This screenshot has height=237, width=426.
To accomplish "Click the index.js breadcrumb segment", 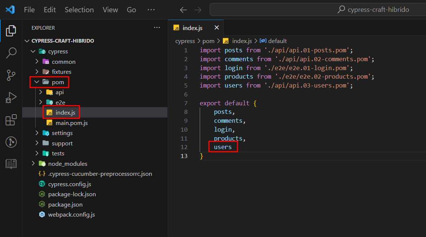I will 242,41.
